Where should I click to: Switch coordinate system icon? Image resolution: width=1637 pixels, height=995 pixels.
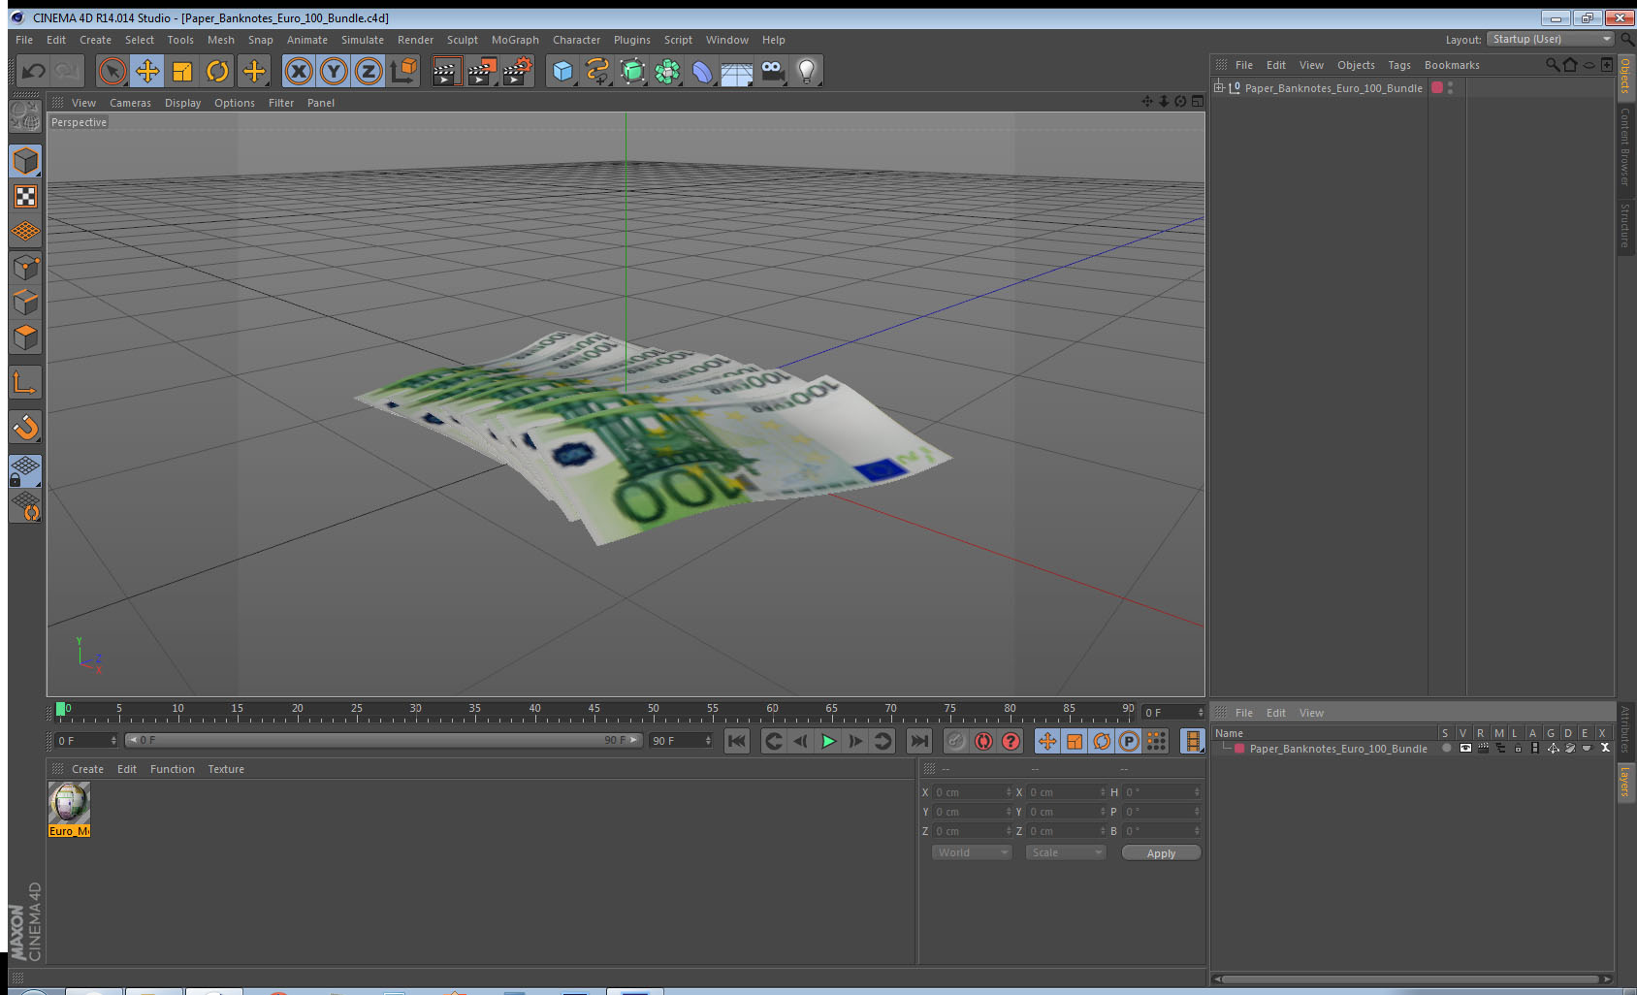[x=403, y=71]
